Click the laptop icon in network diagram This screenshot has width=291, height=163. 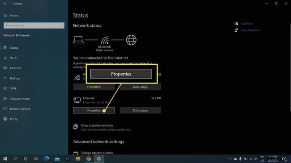(78, 40)
